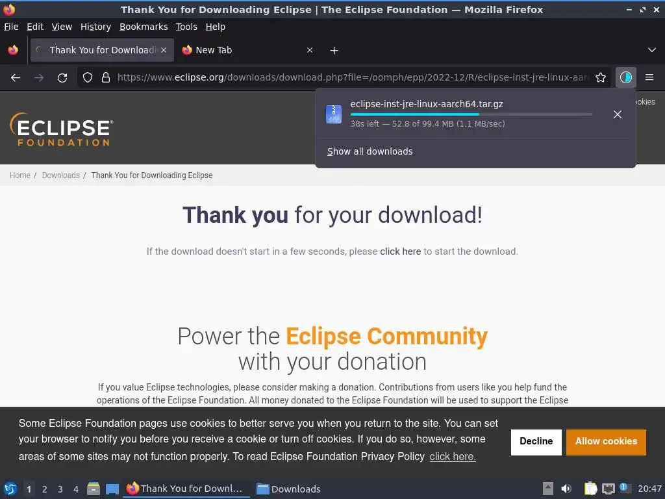The image size is (665, 499).
Task: Click the download progress bar
Action: [x=471, y=114]
